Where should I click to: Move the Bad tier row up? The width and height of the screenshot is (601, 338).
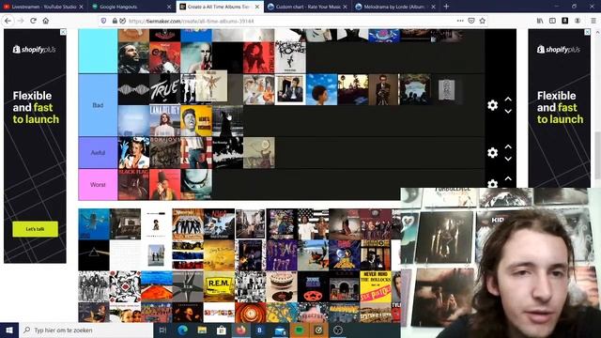pos(508,99)
